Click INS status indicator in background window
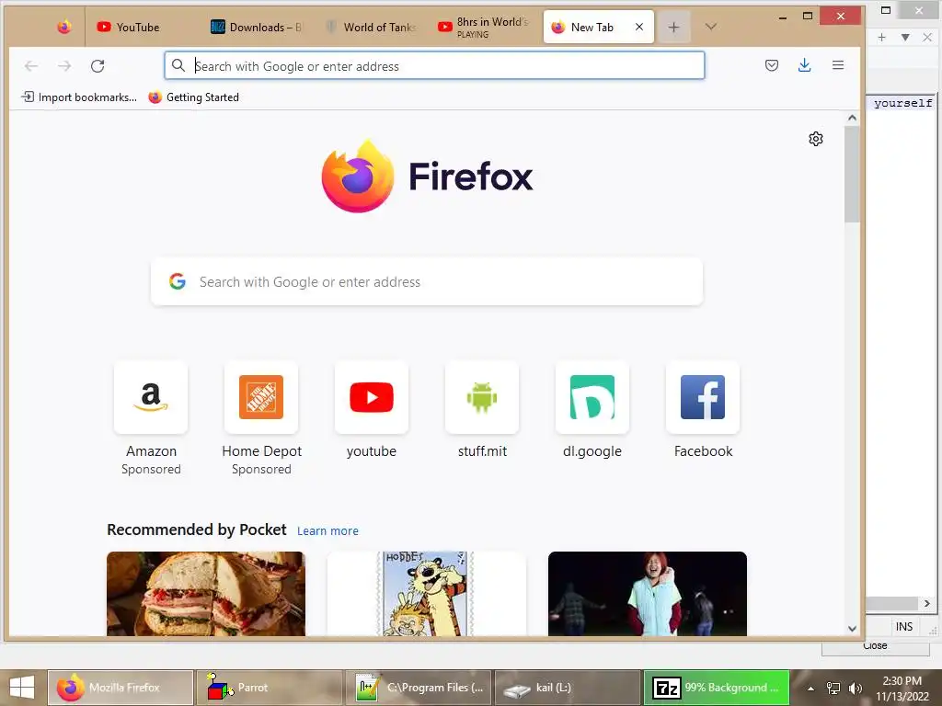Screen dimensions: 942x706 (x=904, y=627)
